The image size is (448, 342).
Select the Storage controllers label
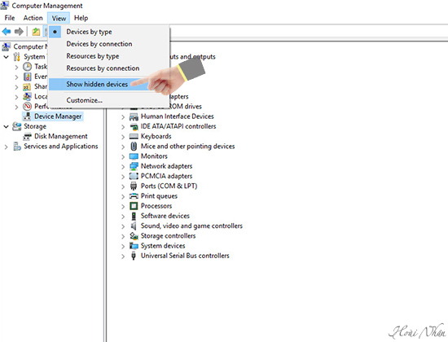(x=169, y=236)
